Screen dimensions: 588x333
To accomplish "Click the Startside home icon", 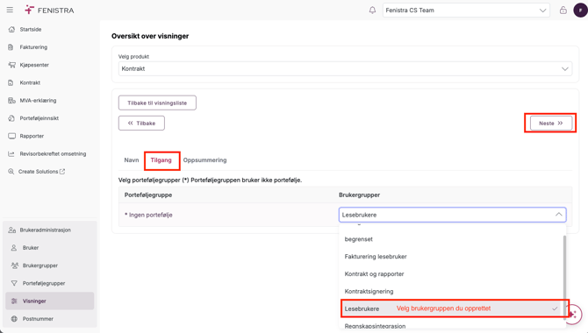I will (11, 29).
